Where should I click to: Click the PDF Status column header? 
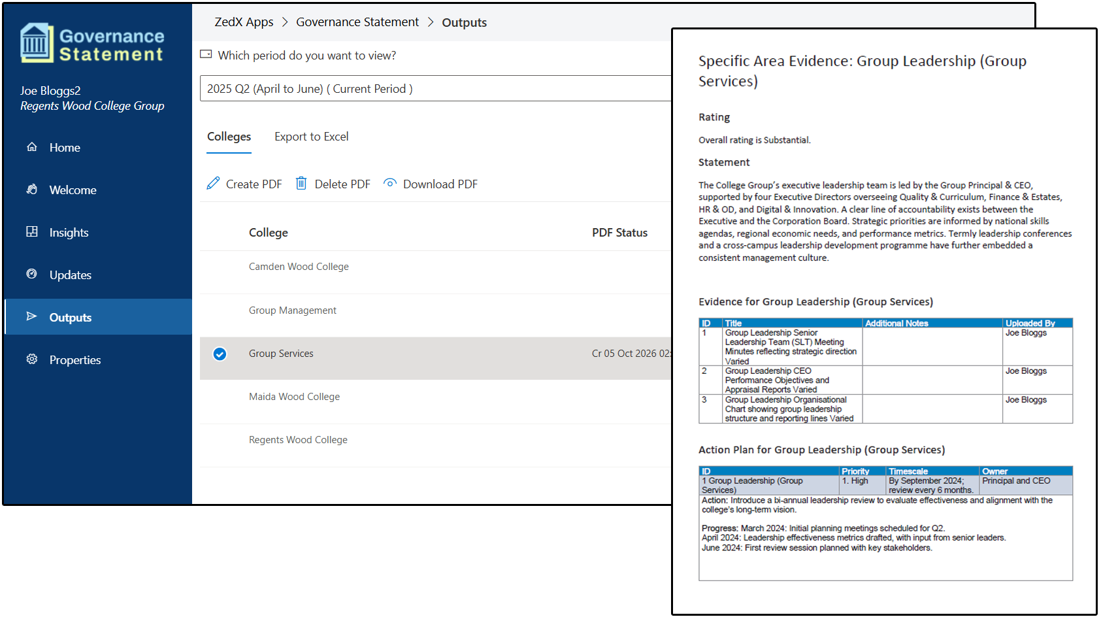tap(620, 233)
